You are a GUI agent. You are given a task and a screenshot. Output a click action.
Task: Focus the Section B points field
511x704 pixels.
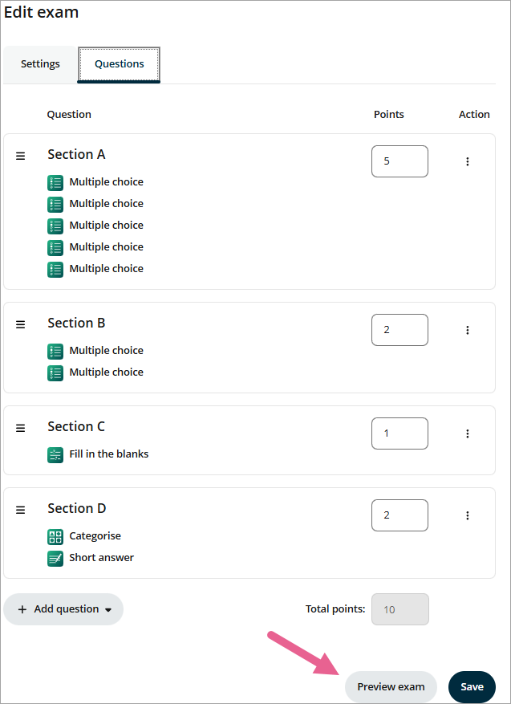point(399,330)
